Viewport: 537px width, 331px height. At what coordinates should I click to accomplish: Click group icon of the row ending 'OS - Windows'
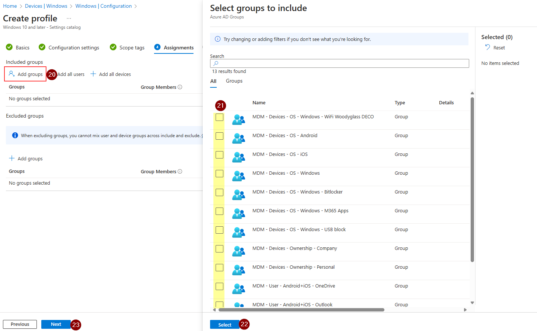pyautogui.click(x=238, y=176)
